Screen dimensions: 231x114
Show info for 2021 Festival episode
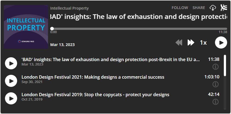click(x=215, y=84)
